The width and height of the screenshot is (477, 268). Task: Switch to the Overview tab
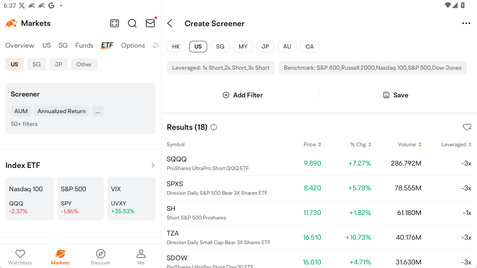pyautogui.click(x=20, y=46)
